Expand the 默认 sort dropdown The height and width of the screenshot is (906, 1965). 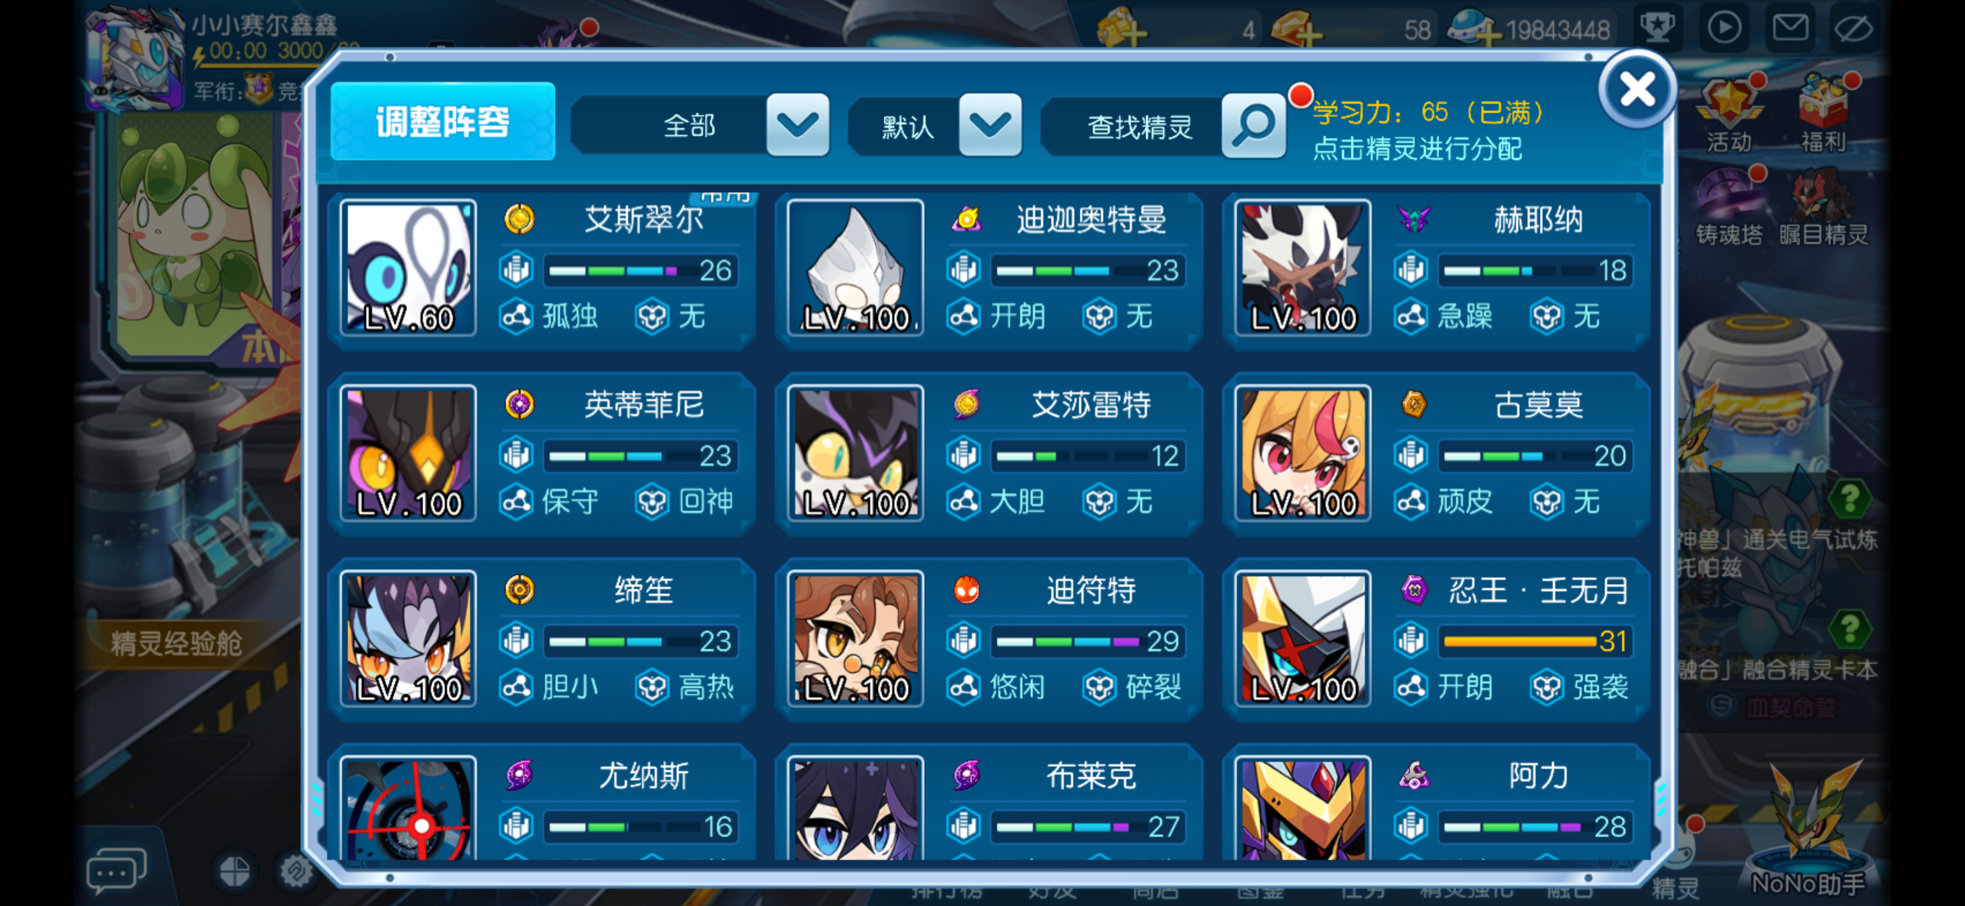990,125
